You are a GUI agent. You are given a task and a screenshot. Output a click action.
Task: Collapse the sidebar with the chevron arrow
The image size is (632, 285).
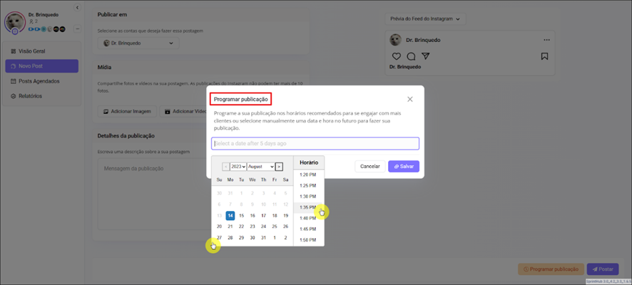point(77,8)
